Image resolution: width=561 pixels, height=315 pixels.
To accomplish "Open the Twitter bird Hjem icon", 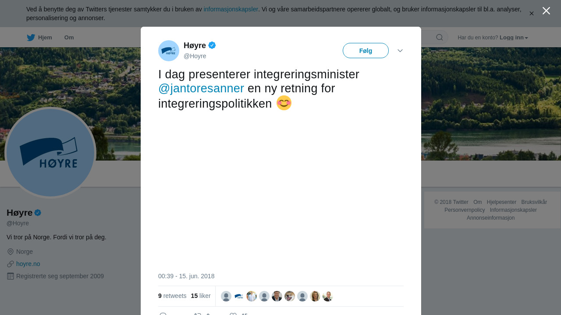I will tap(31, 38).
